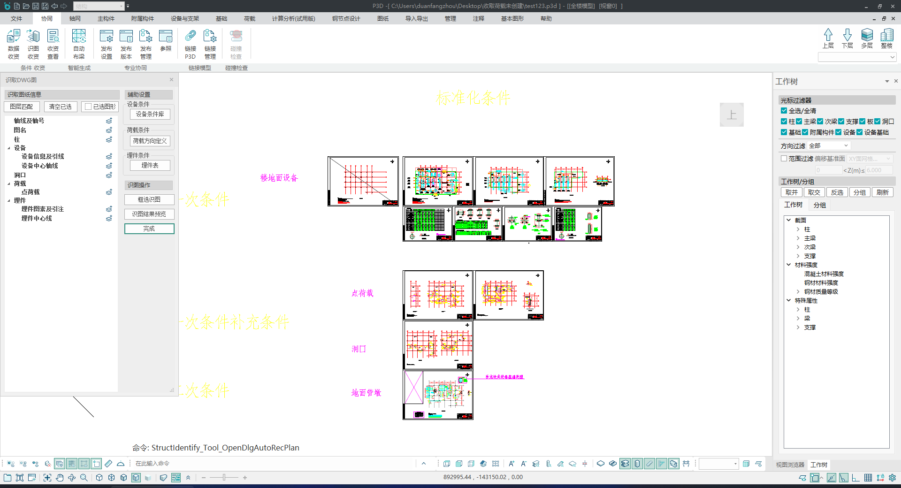901x488 pixels.
Task: Open the 方向过滤 dropdown
Action: [x=829, y=146]
